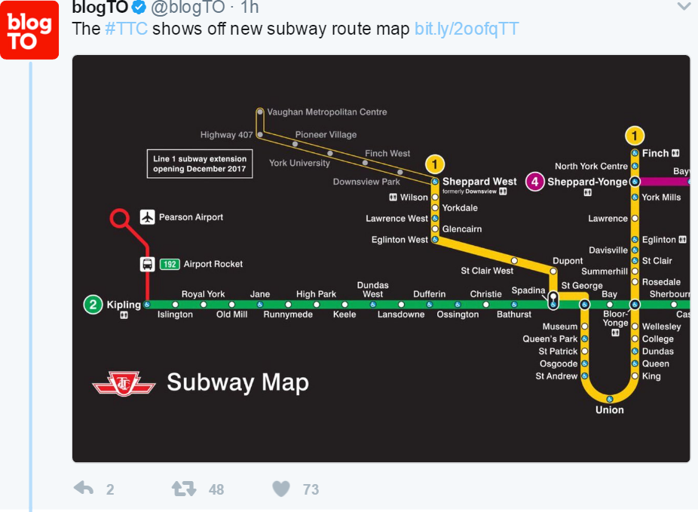The width and height of the screenshot is (698, 512).
Task: Click the heart like icon
Action: point(281,489)
